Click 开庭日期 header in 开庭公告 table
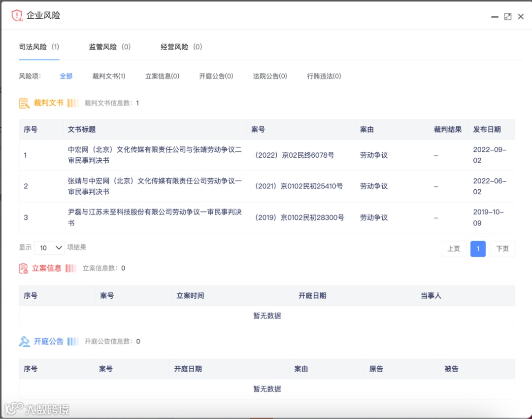532x419 pixels. [x=188, y=369]
